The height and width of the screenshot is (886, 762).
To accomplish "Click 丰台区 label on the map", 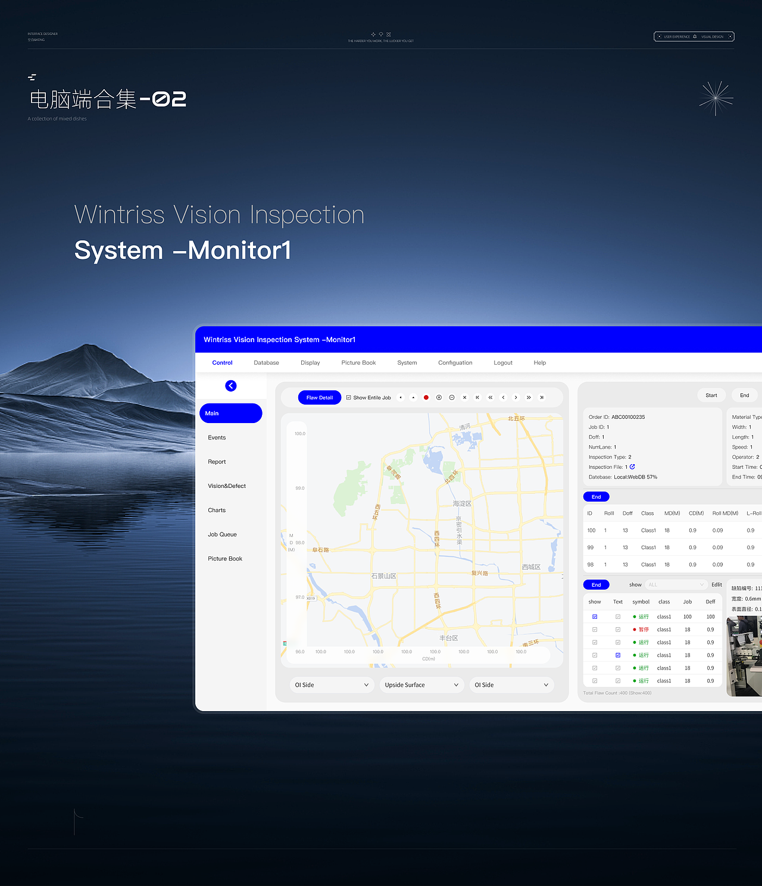I will 449,638.
